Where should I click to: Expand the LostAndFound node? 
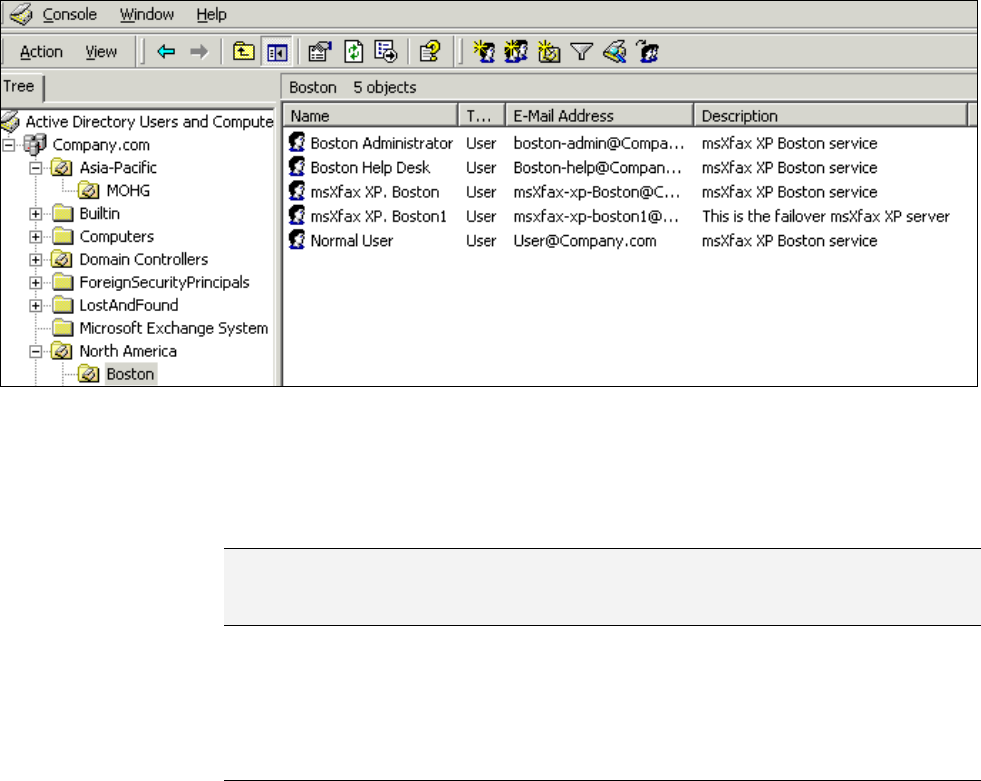pos(36,306)
